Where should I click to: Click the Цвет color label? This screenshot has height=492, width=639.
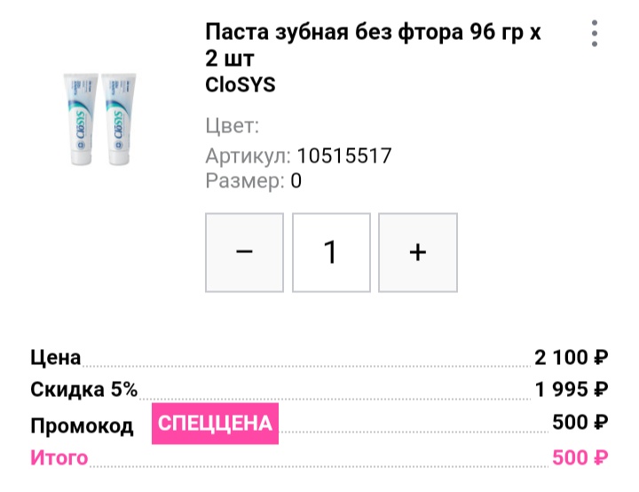(232, 126)
